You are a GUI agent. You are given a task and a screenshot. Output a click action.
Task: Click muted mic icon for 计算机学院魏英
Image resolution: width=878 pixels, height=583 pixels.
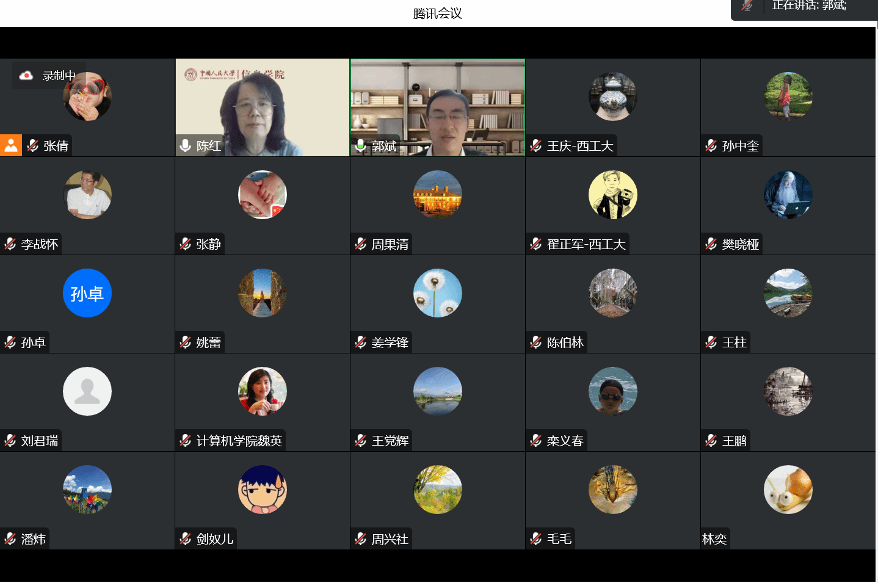pyautogui.click(x=186, y=441)
